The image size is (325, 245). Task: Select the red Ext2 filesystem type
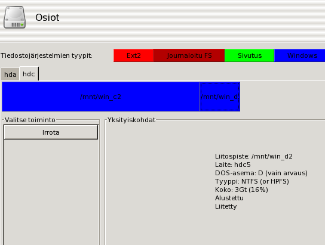(133, 55)
